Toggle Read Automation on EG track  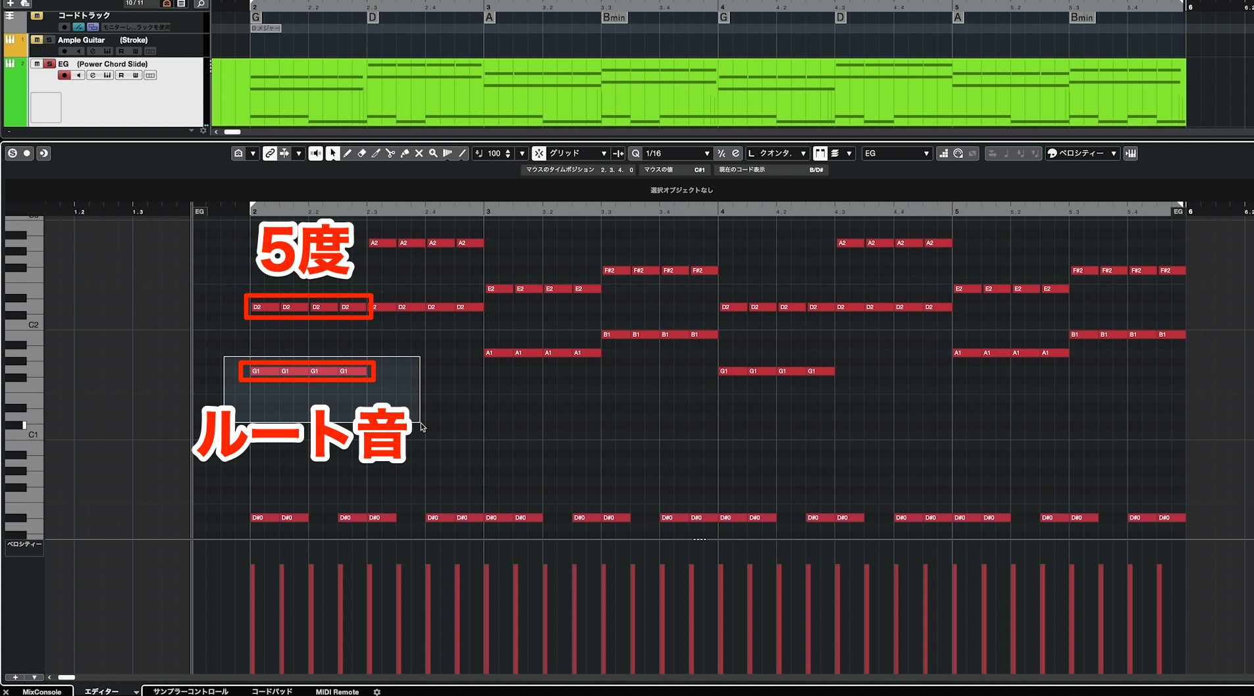(x=121, y=75)
